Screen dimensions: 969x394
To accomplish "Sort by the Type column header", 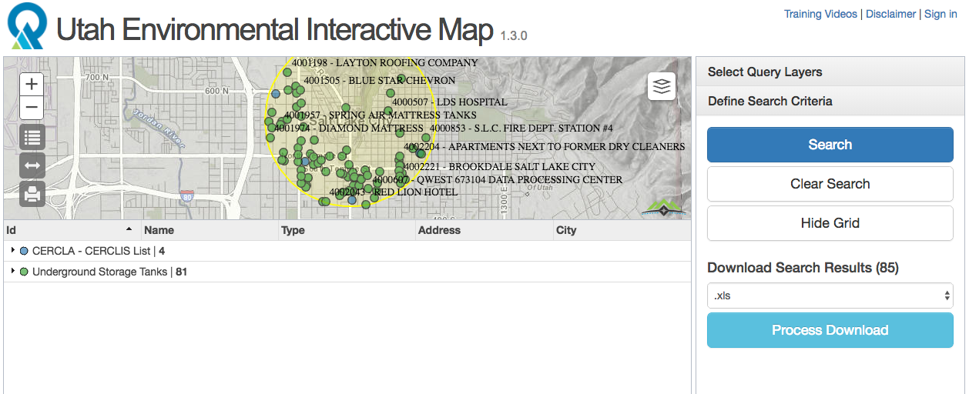I will pos(347,230).
